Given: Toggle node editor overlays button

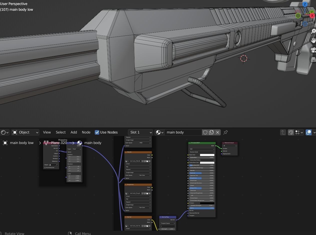Looking at the screenshot, I should [x=308, y=132].
